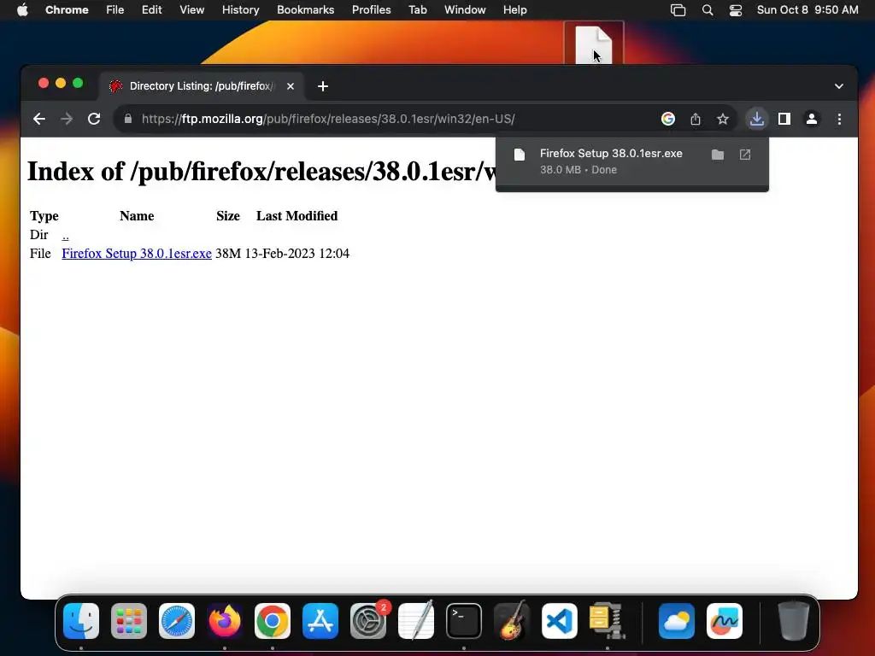The width and height of the screenshot is (875, 656).
Task: Open downloaded file via external-link icon
Action: click(x=745, y=155)
